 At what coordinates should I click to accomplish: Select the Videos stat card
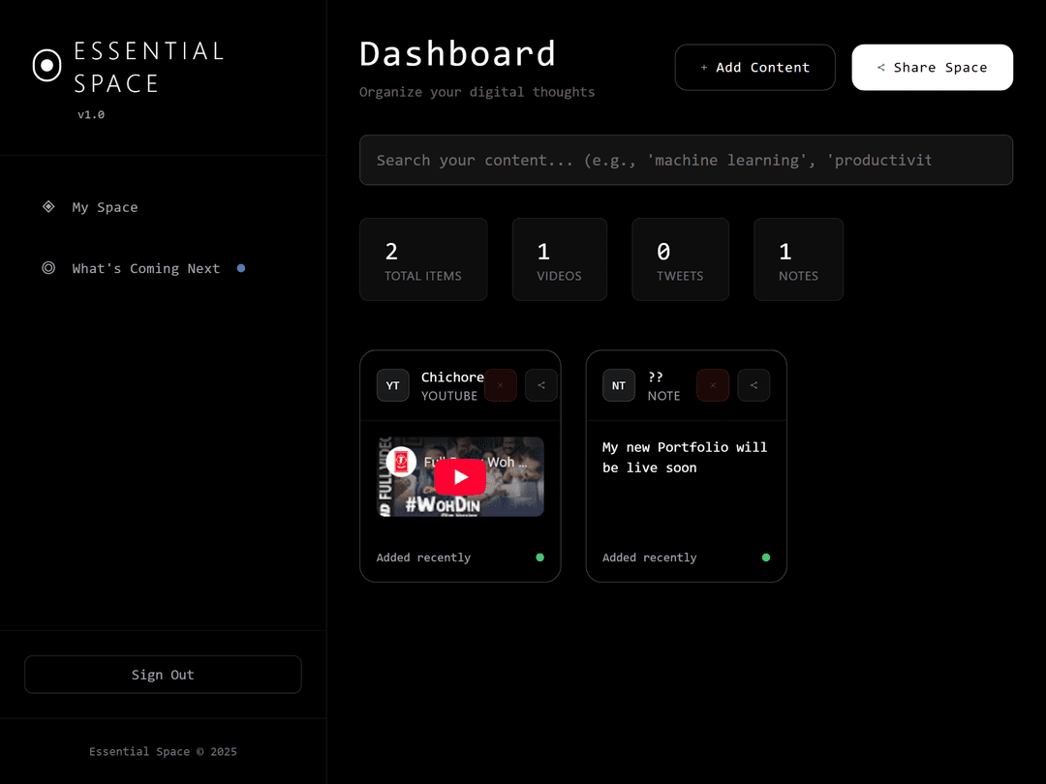[559, 259]
